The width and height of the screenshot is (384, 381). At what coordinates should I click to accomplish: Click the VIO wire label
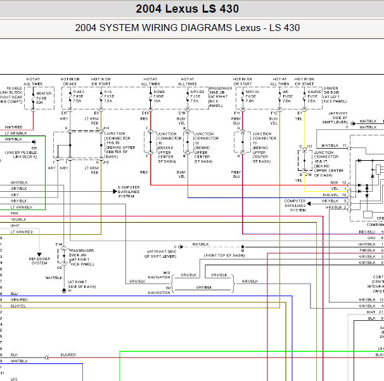[14, 379]
